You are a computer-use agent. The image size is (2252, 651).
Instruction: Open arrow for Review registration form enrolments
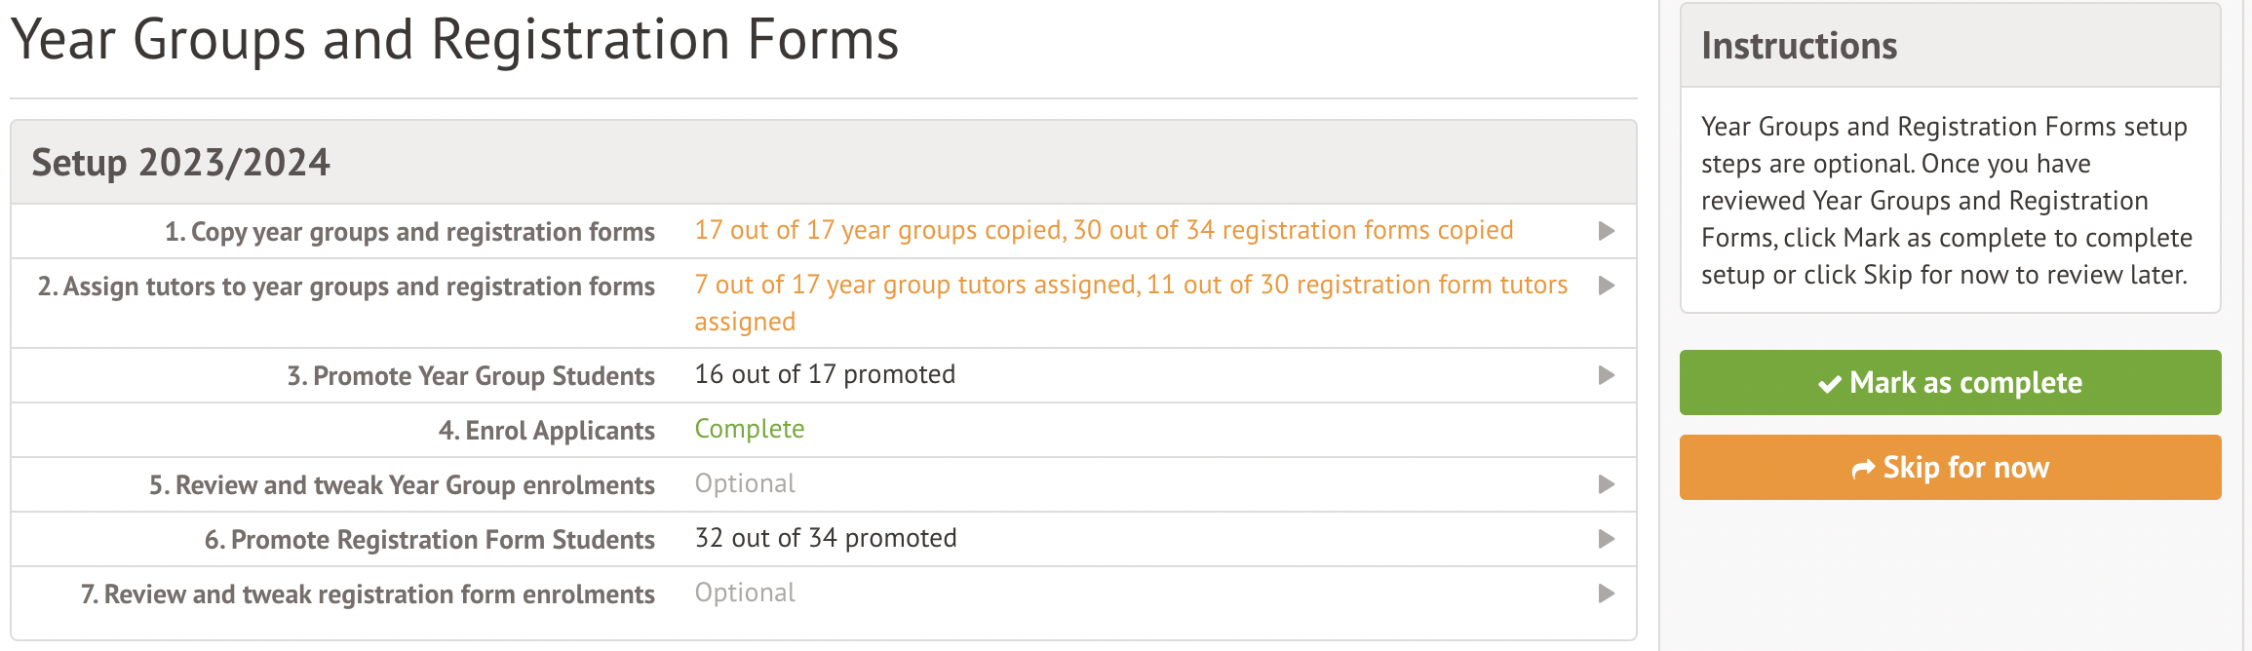click(x=1607, y=594)
